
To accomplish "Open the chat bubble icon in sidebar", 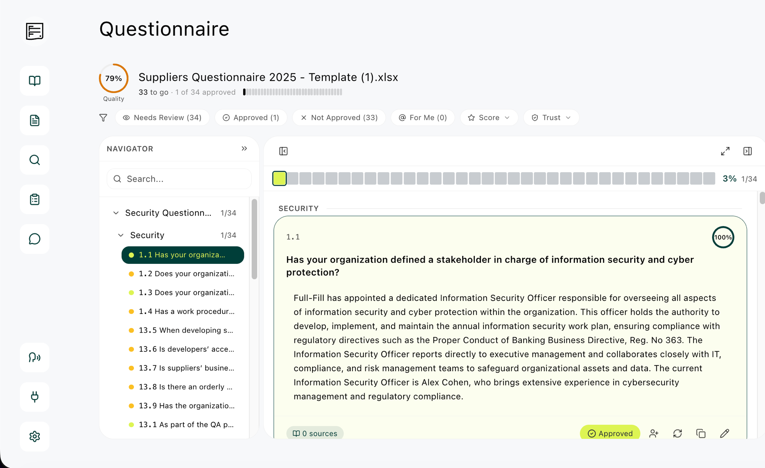I will pos(34,239).
